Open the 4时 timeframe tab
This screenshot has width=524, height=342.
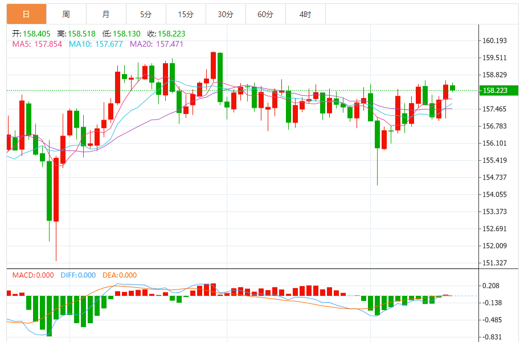tap(305, 14)
